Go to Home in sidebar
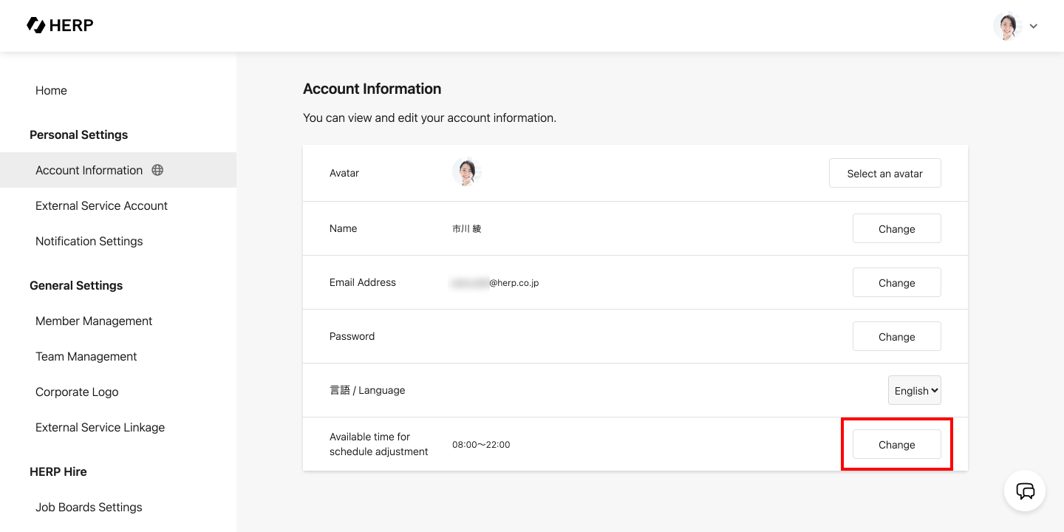Screen dimensions: 1064x532 pyautogui.click(x=51, y=90)
